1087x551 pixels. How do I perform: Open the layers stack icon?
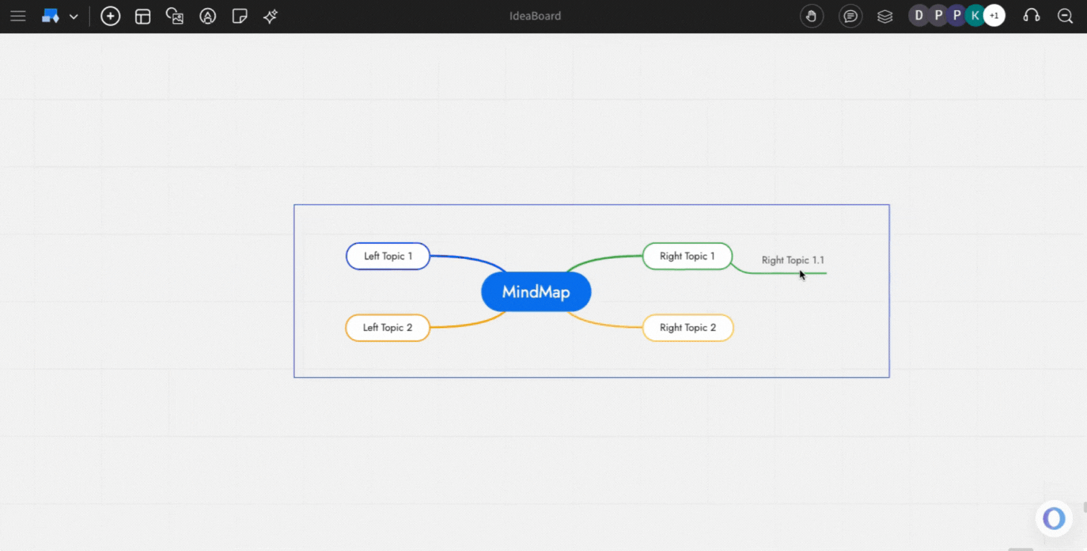[x=885, y=16]
